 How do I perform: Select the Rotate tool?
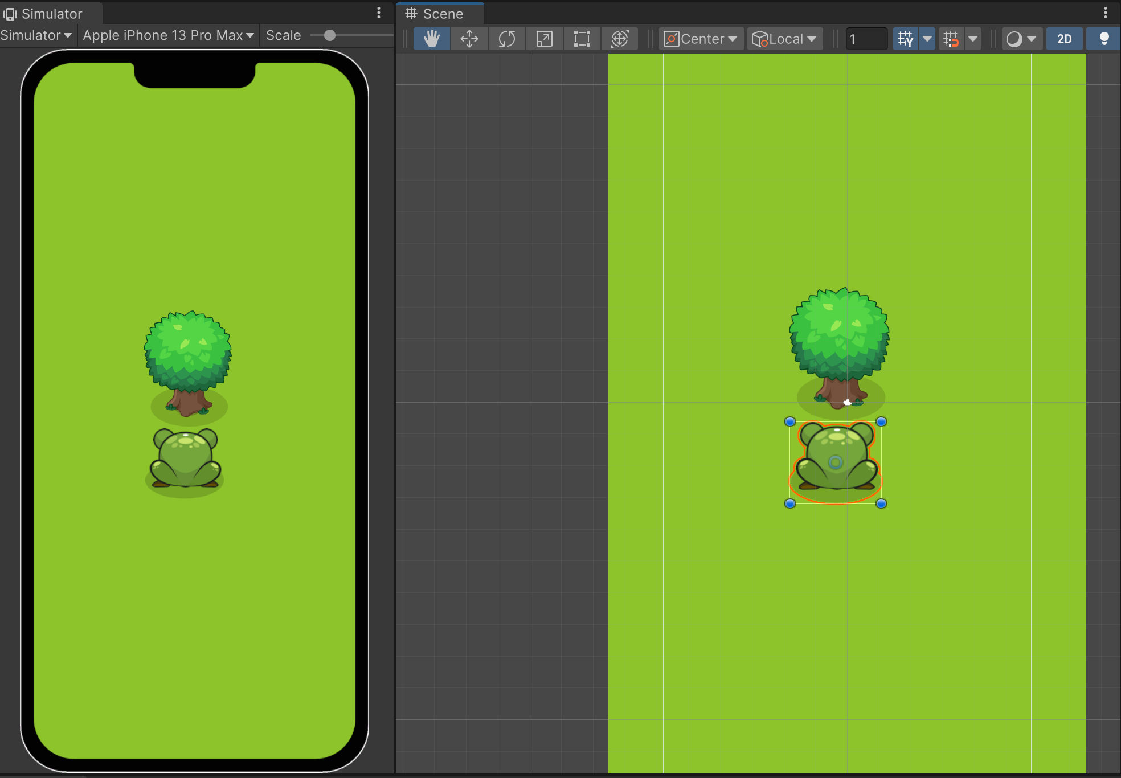point(506,39)
